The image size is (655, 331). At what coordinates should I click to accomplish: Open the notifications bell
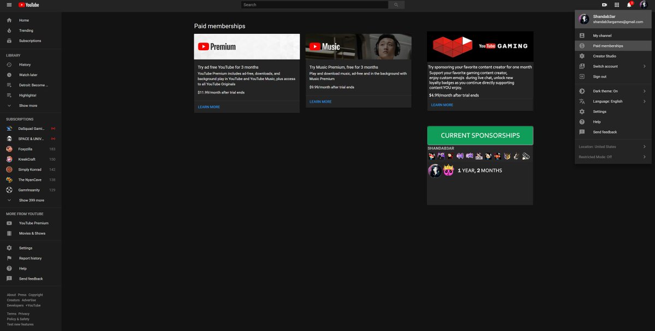coord(629,5)
